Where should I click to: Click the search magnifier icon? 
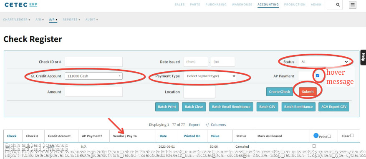pyautogui.click(x=338, y=5)
